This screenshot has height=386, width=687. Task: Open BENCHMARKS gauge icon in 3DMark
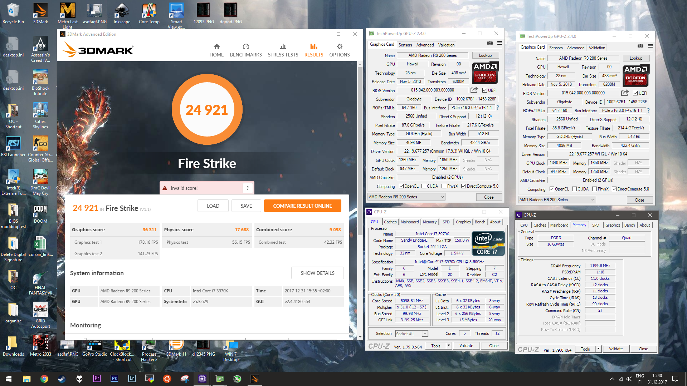click(x=246, y=46)
